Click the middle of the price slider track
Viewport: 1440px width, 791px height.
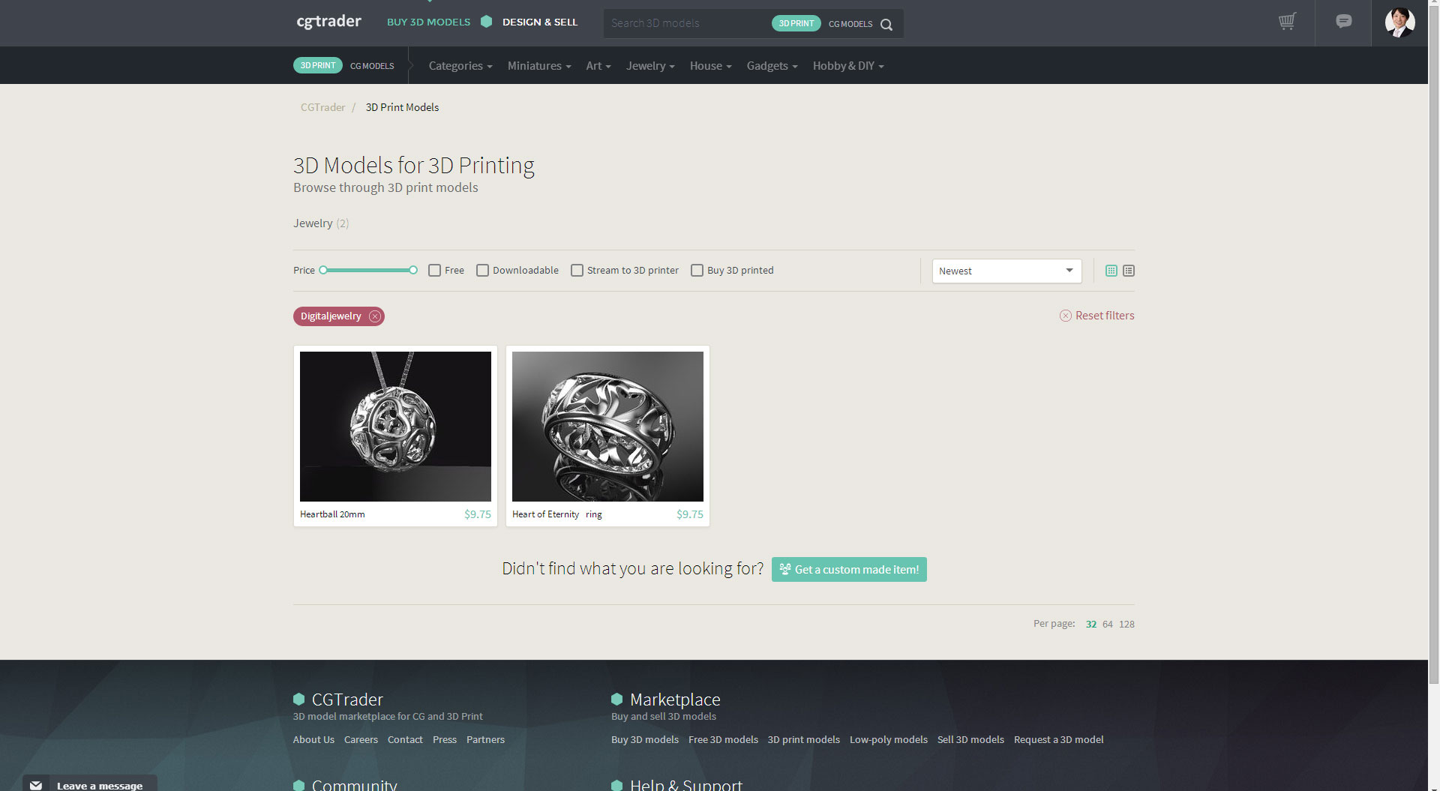click(368, 270)
